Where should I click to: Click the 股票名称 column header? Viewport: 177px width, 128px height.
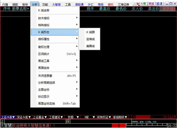(x=20, y=9)
